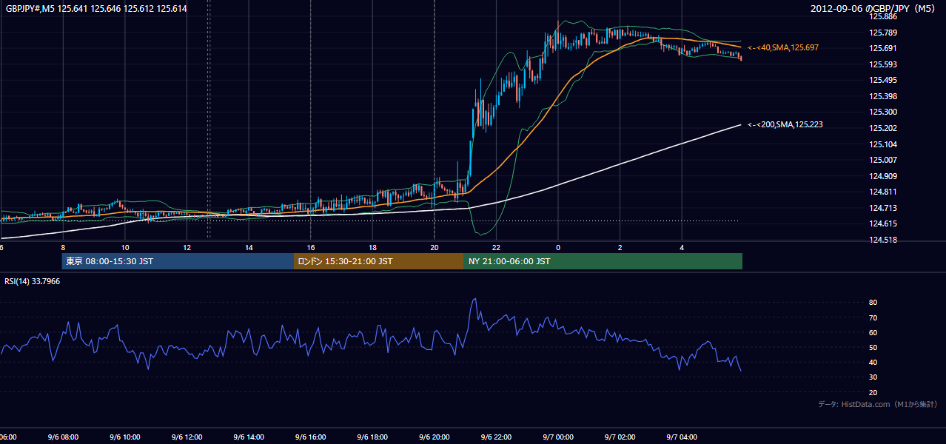This screenshot has height=444, width=946.
Task: Click bottom time label 9/6 22:00
Action: pyautogui.click(x=496, y=437)
